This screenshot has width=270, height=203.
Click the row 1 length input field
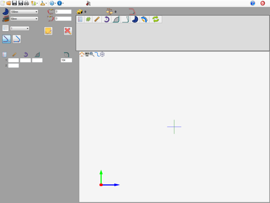click(13, 60)
